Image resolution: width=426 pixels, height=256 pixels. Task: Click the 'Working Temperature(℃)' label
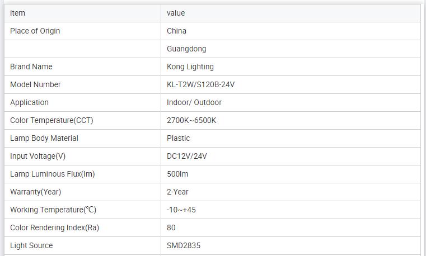click(x=53, y=210)
